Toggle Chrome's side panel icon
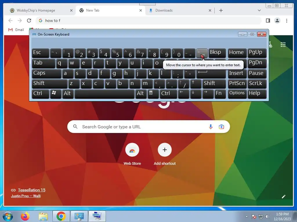Image resolution: width=297 pixels, height=222 pixels. 268,21
